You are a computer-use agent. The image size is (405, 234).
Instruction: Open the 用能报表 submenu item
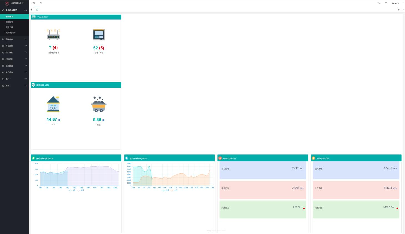(9, 22)
